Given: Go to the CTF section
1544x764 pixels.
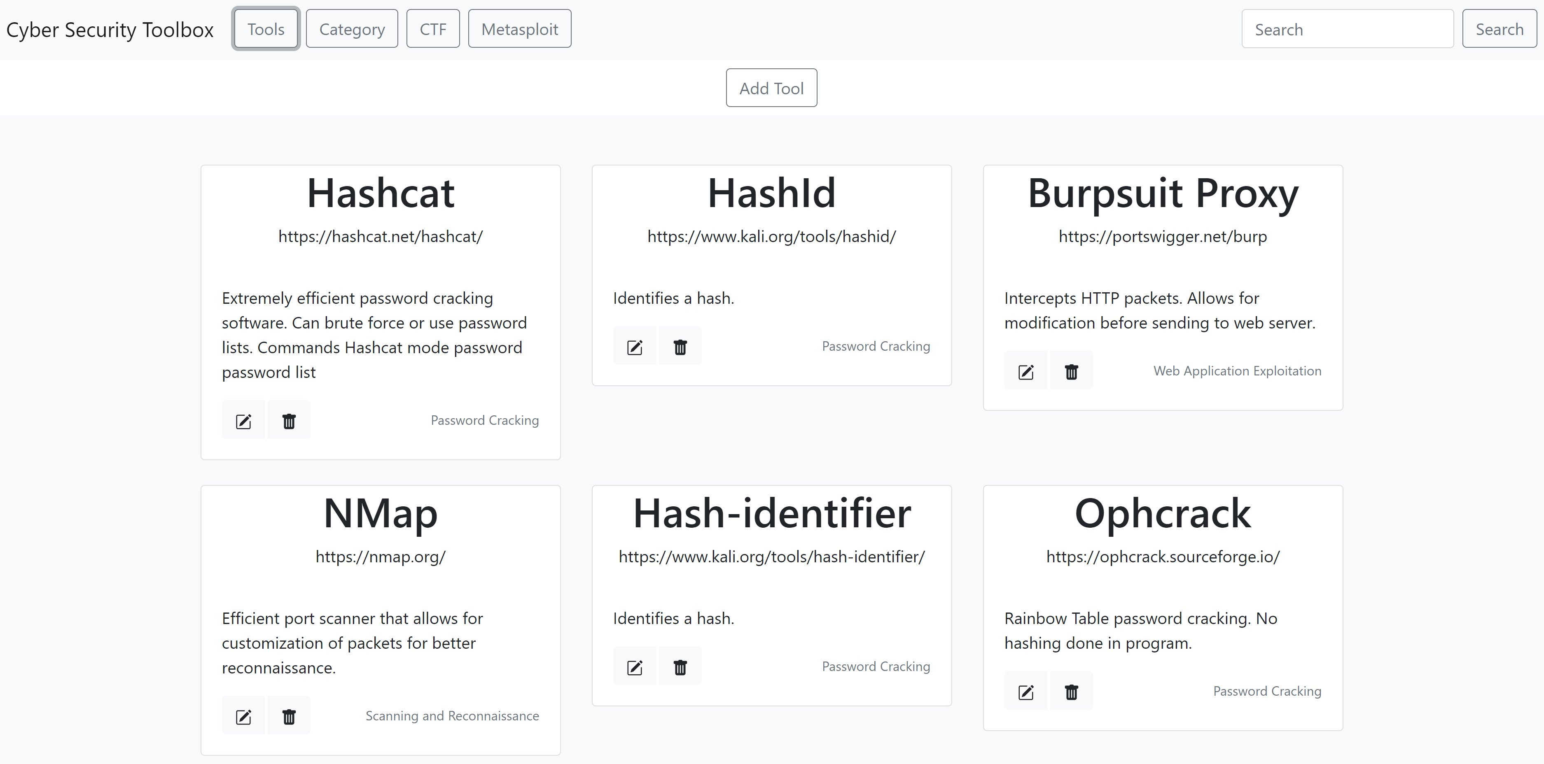Looking at the screenshot, I should point(433,29).
